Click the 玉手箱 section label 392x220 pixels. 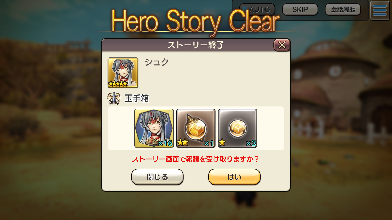pos(137,98)
